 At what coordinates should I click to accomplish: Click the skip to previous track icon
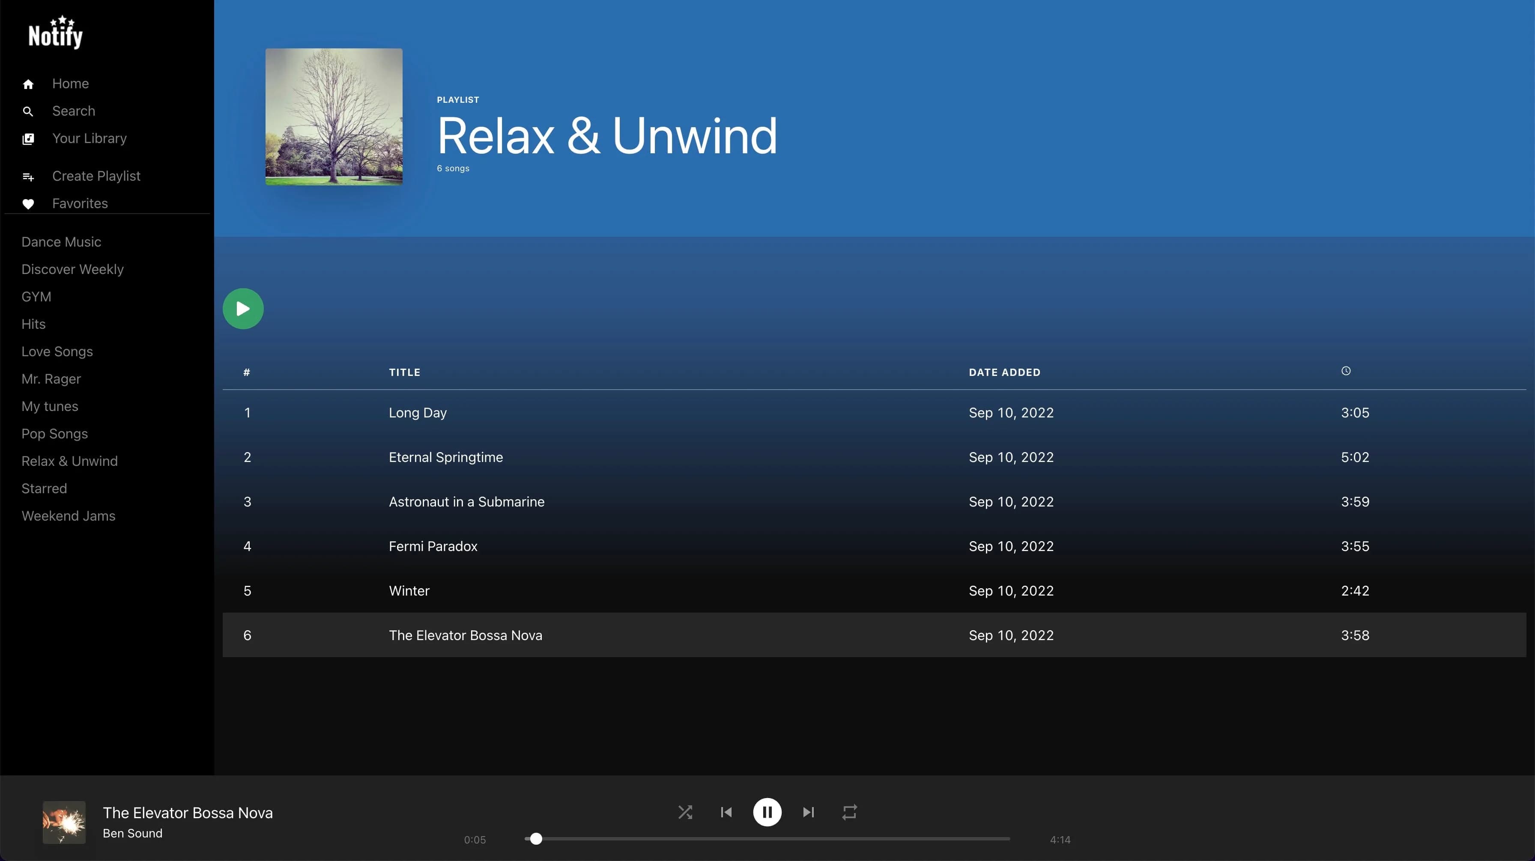point(726,811)
